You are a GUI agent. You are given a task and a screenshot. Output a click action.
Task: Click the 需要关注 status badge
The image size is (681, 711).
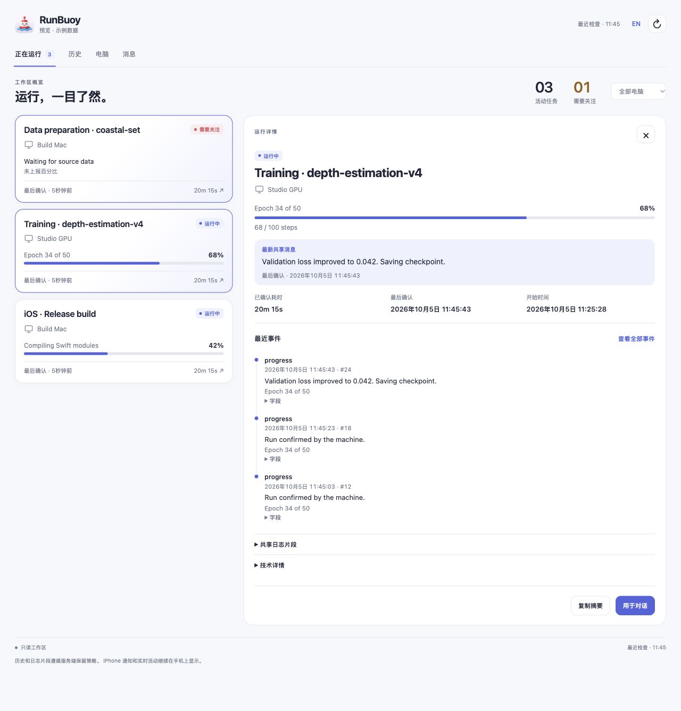point(207,130)
